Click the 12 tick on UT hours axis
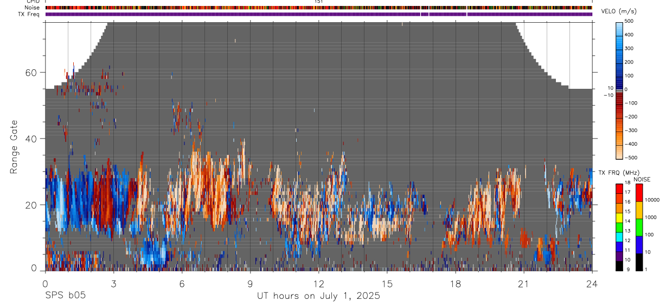Screen dimensions: 666x307 click(x=318, y=283)
